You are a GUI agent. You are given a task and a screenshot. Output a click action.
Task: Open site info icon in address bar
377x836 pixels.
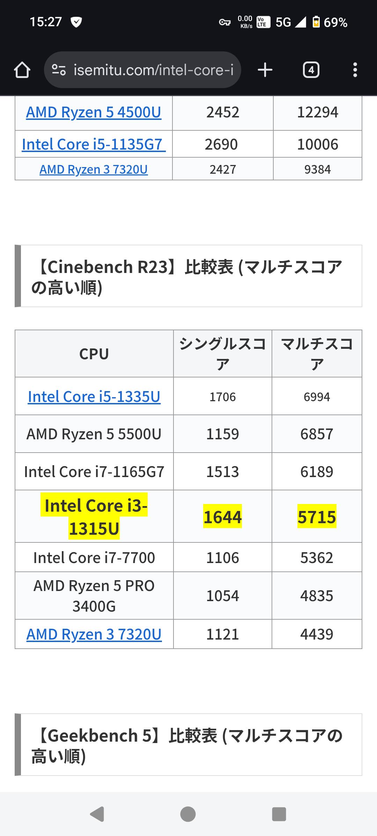coord(59,70)
